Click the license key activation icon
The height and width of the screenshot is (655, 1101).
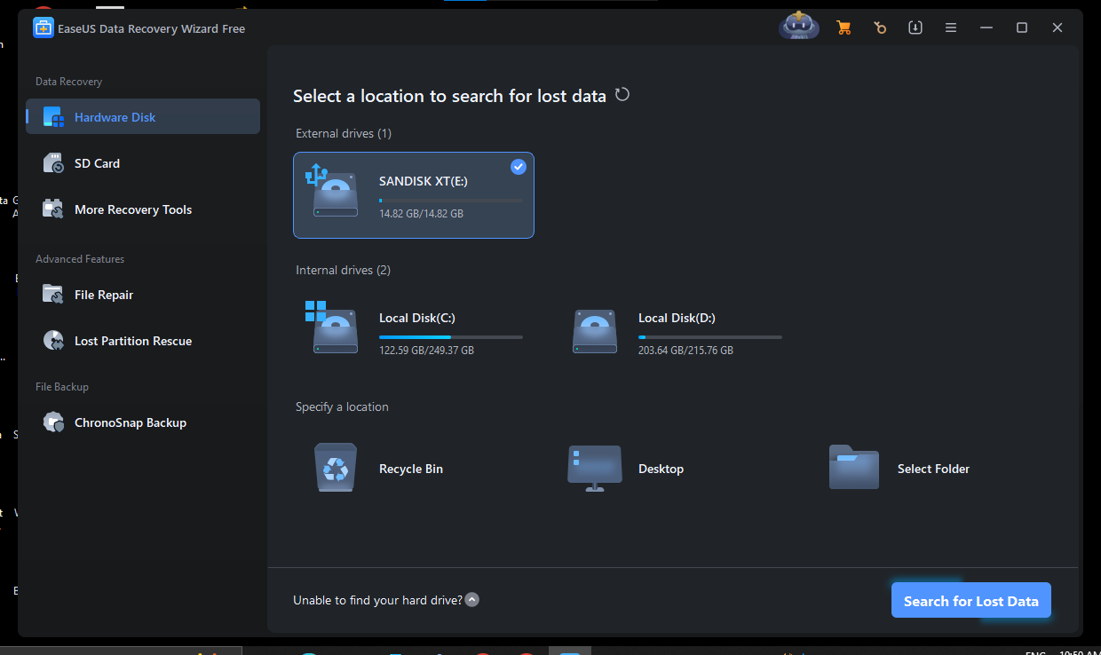(x=880, y=28)
